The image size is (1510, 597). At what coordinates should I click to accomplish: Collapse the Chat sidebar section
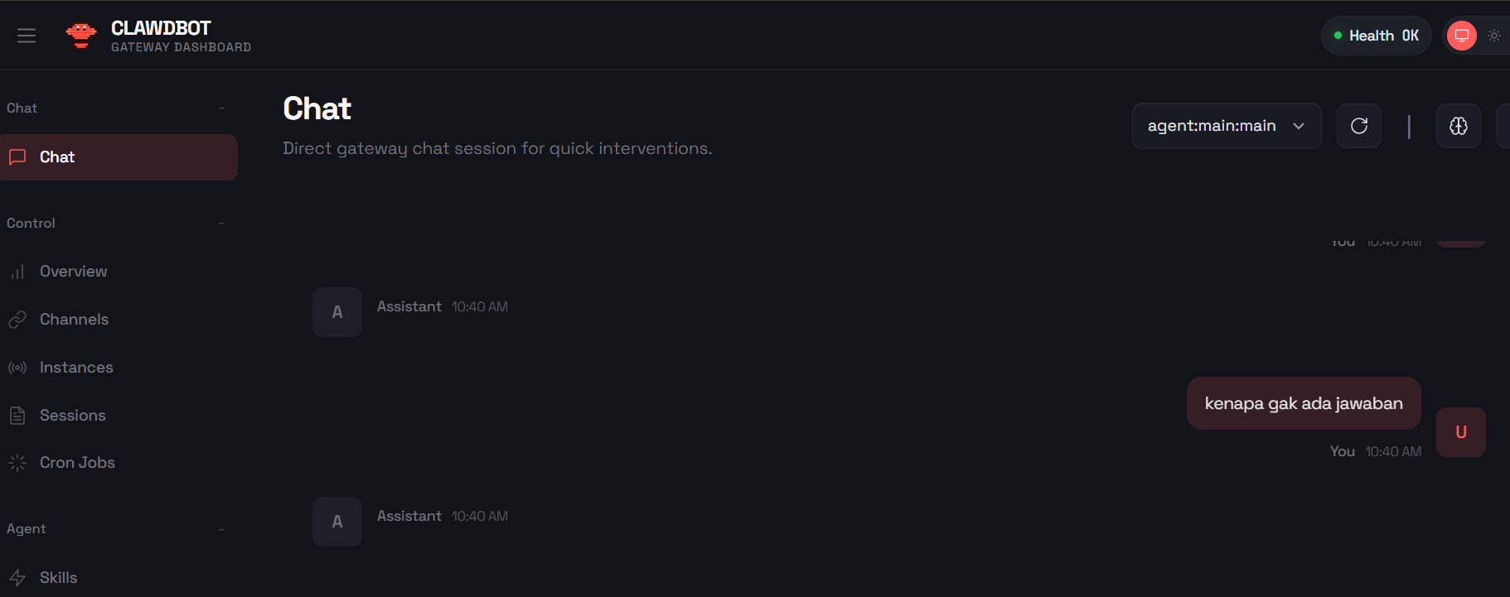point(221,108)
